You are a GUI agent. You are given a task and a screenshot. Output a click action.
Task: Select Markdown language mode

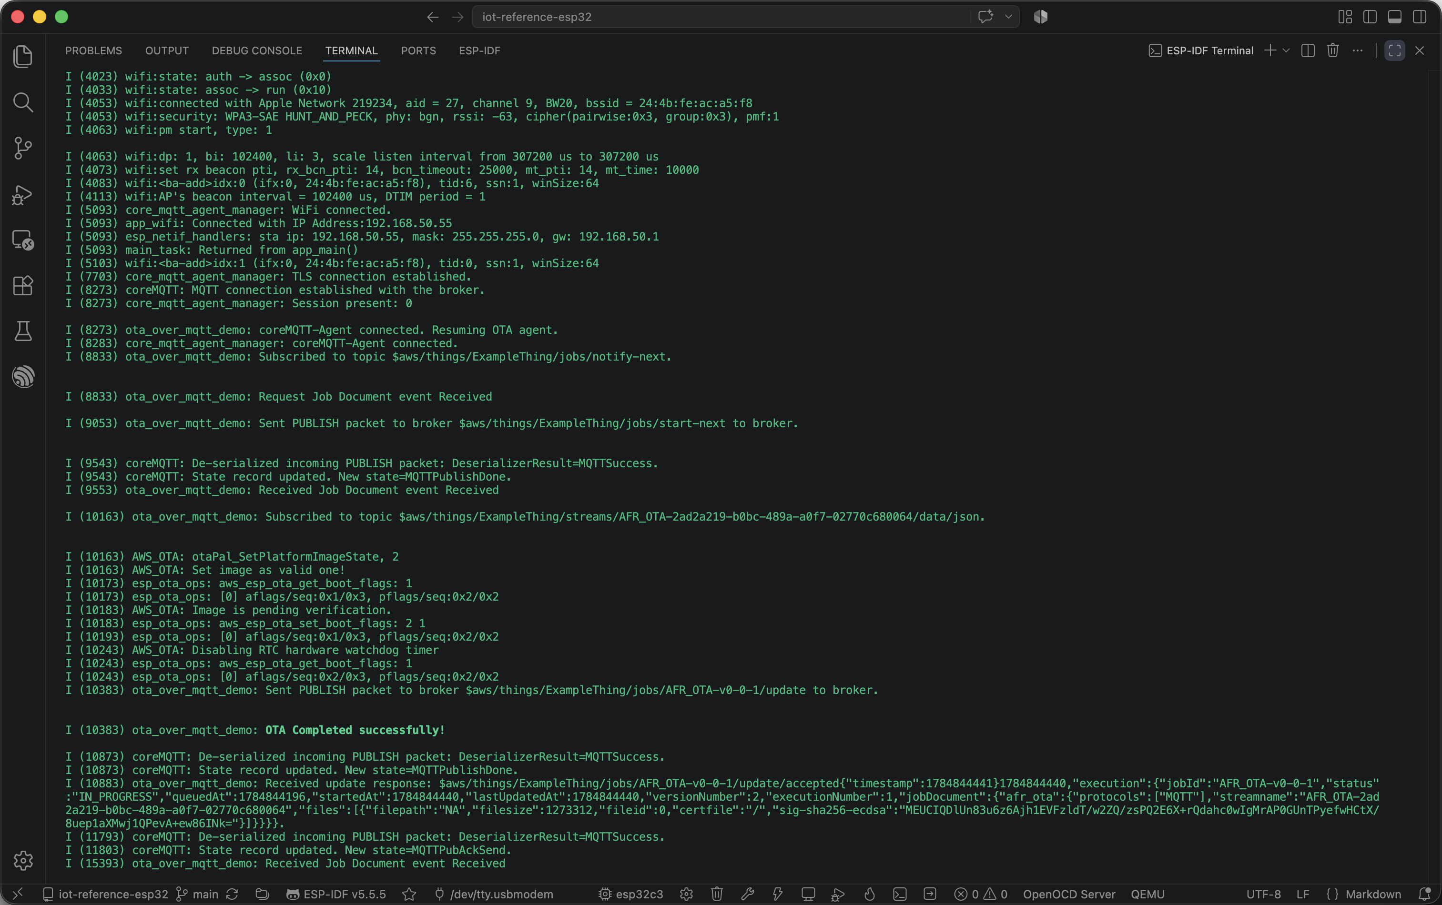pos(1364,894)
